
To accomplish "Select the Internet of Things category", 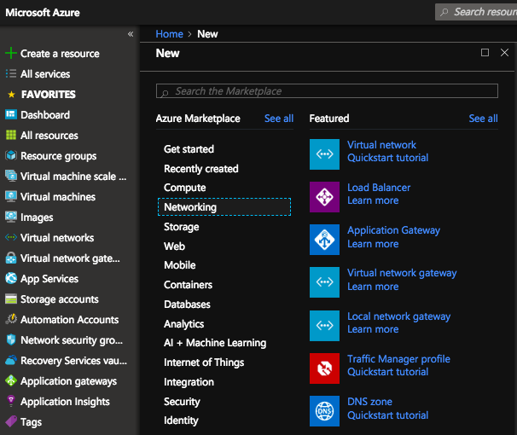I will point(204,362).
